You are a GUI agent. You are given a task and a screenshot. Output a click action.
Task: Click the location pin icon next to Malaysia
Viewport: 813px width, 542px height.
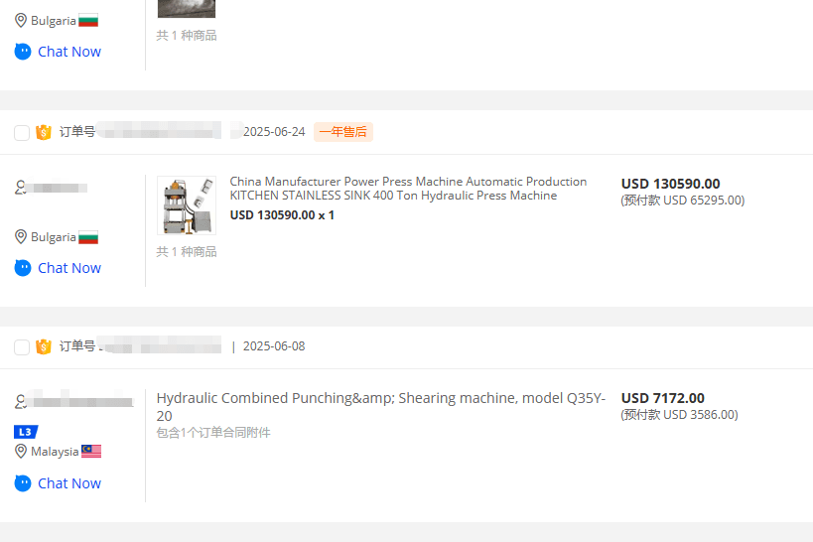click(x=21, y=452)
